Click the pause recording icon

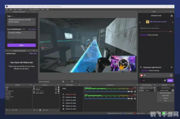pyautogui.click(x=171, y=91)
